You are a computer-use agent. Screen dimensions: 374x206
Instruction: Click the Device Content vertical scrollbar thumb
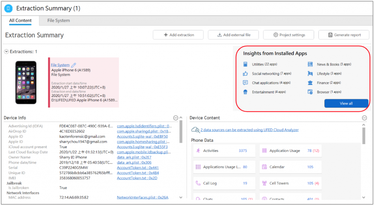363,136
